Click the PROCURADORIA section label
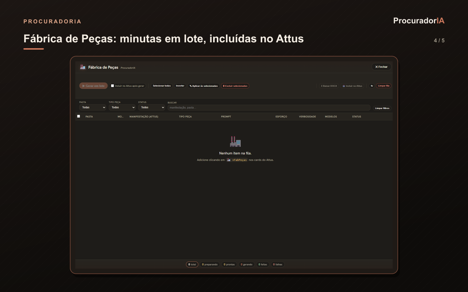This screenshot has height=292, width=468. click(52, 22)
